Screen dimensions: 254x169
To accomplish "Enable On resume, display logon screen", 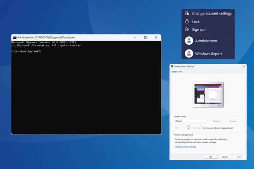I will point(201,128).
